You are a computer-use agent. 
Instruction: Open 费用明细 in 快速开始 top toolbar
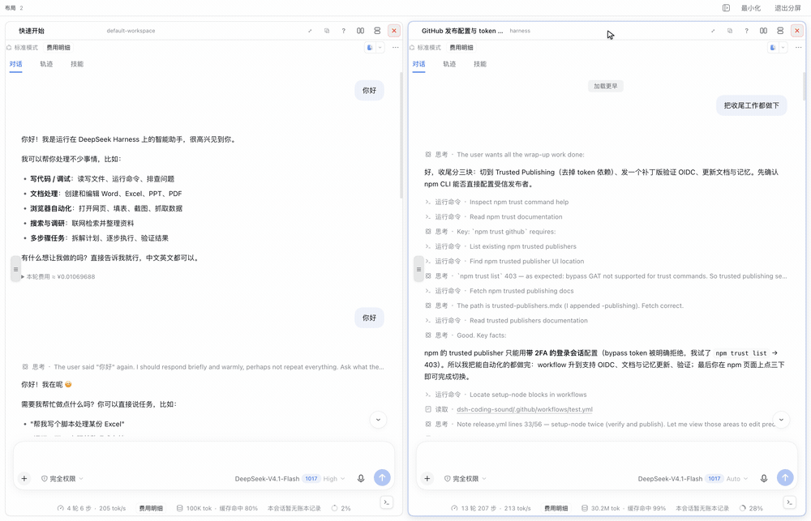(x=58, y=48)
